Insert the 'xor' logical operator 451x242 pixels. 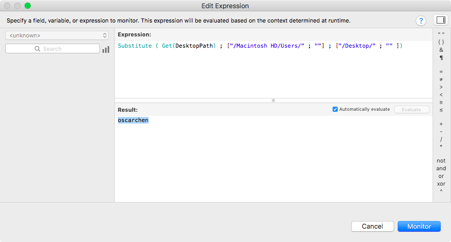point(441,184)
